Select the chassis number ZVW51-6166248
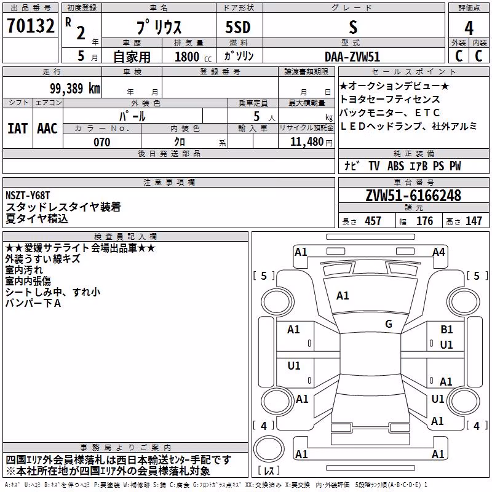 (x=413, y=196)
